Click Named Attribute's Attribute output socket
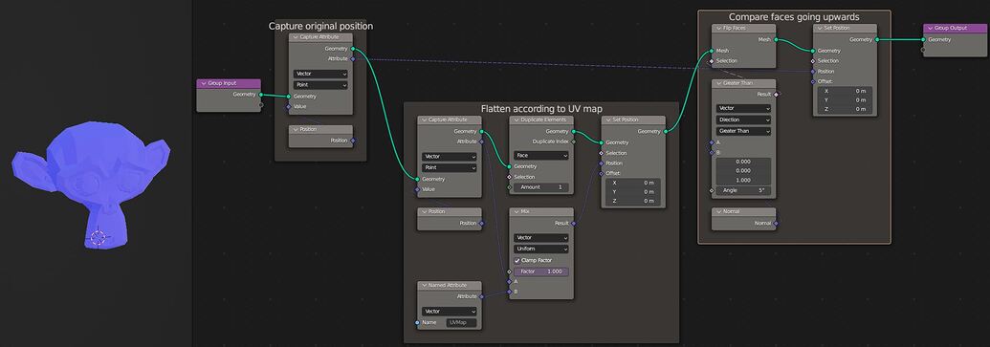Viewport: 990px width, 347px height. click(x=482, y=296)
